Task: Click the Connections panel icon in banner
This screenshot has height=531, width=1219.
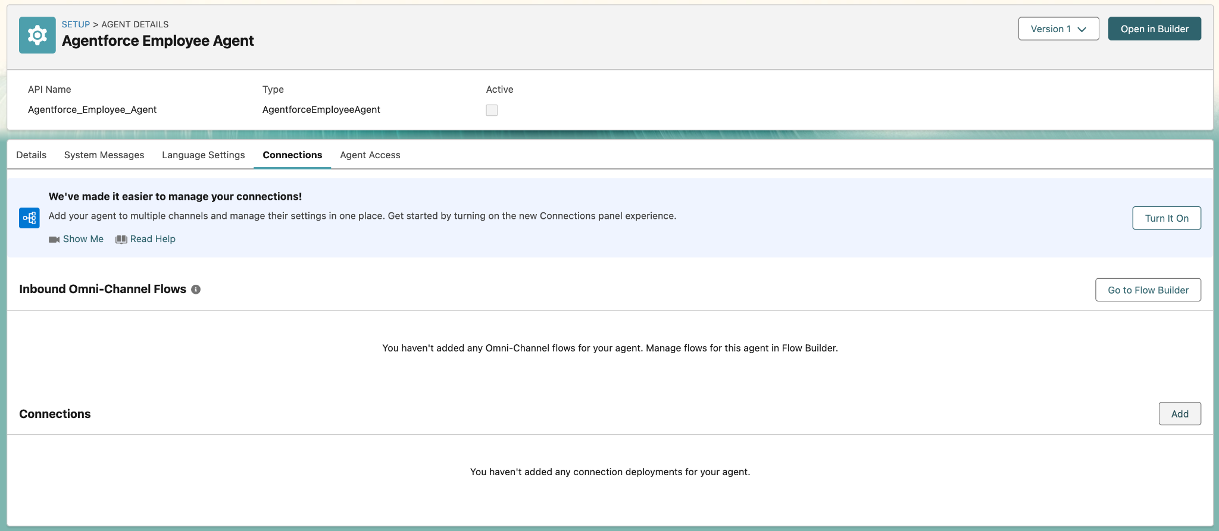Action: (x=29, y=218)
